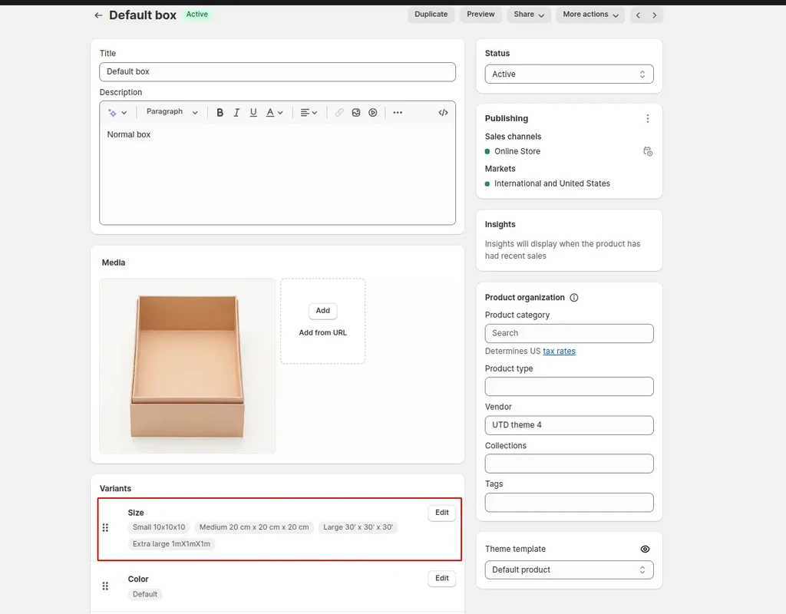Click the Duplicate button
Image resolution: width=786 pixels, height=614 pixels.
pyautogui.click(x=431, y=15)
